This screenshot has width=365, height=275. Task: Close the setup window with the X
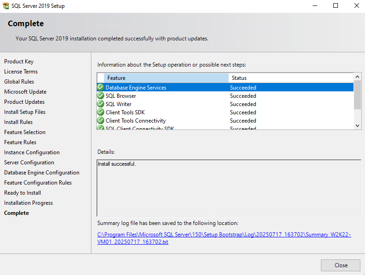(356, 6)
